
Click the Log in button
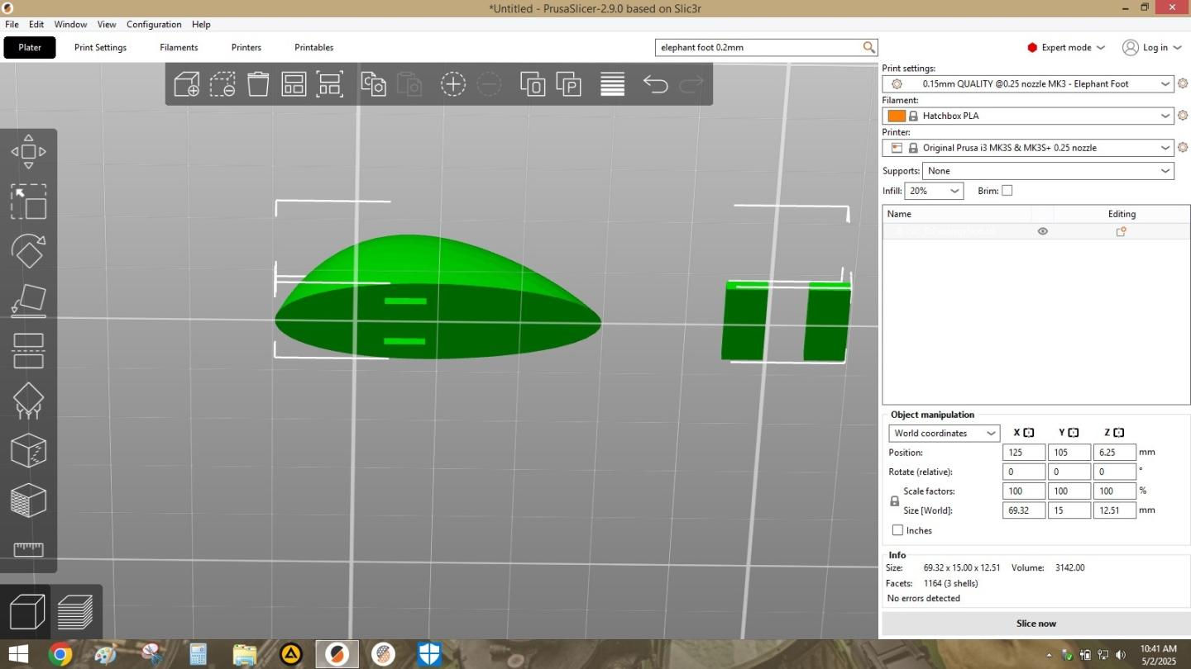point(1146,47)
